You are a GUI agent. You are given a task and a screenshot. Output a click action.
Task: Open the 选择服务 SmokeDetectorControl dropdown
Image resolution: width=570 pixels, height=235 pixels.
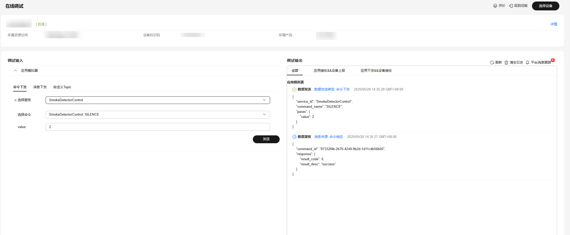(158, 100)
